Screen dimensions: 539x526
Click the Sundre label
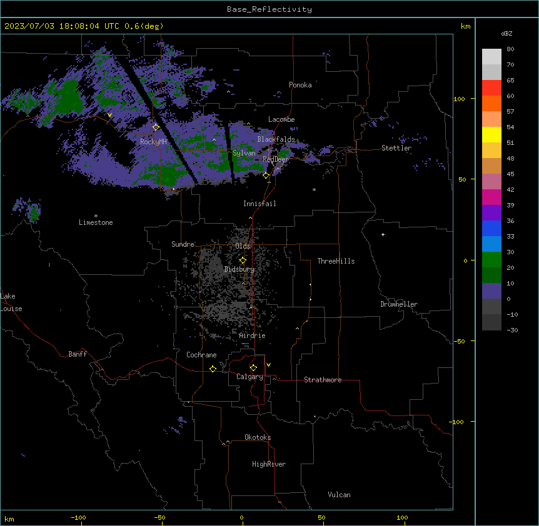point(183,244)
